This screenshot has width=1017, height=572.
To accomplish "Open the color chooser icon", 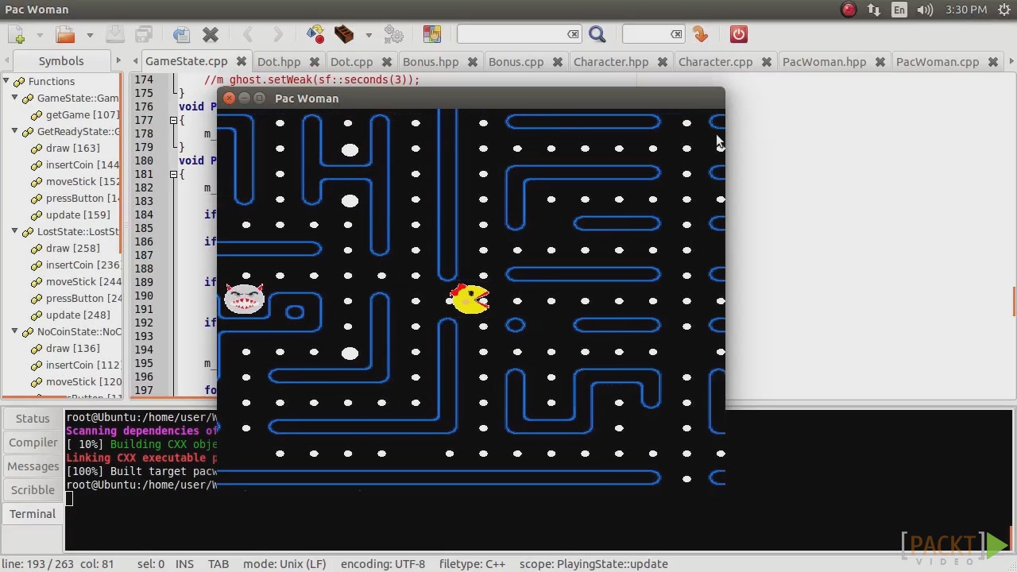I will (x=431, y=34).
